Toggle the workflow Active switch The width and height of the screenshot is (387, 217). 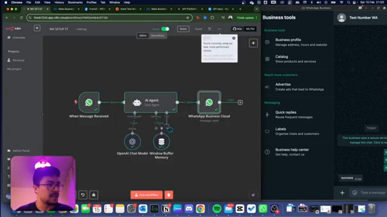click(x=165, y=29)
